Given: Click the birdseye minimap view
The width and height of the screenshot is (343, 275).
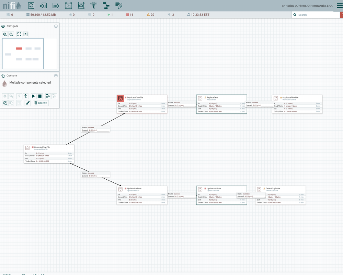Looking at the screenshot, I should pos(23,54).
